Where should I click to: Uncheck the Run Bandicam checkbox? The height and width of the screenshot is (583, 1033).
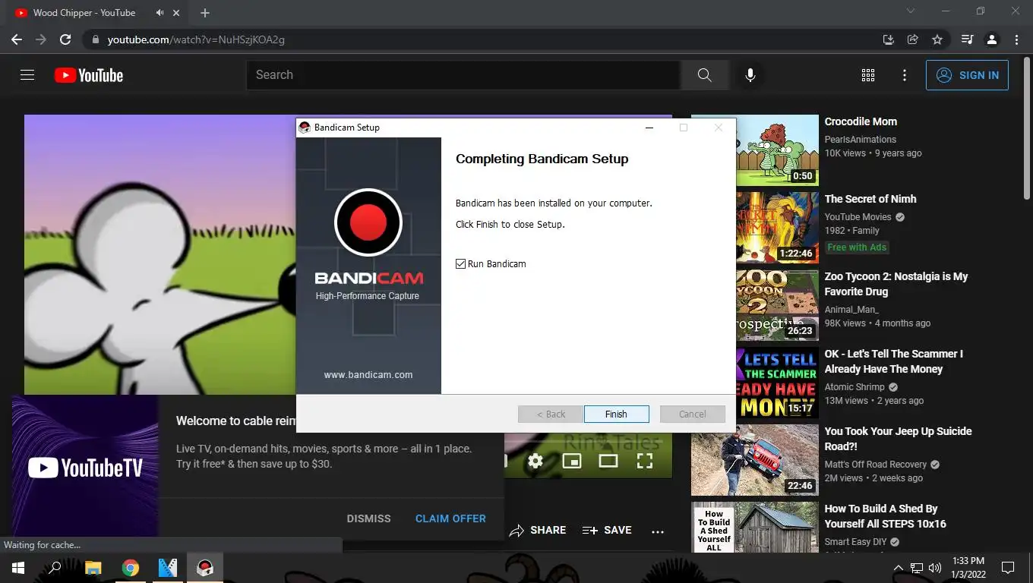point(460,263)
